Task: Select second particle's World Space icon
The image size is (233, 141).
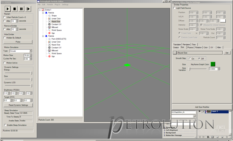Action: [50, 53]
